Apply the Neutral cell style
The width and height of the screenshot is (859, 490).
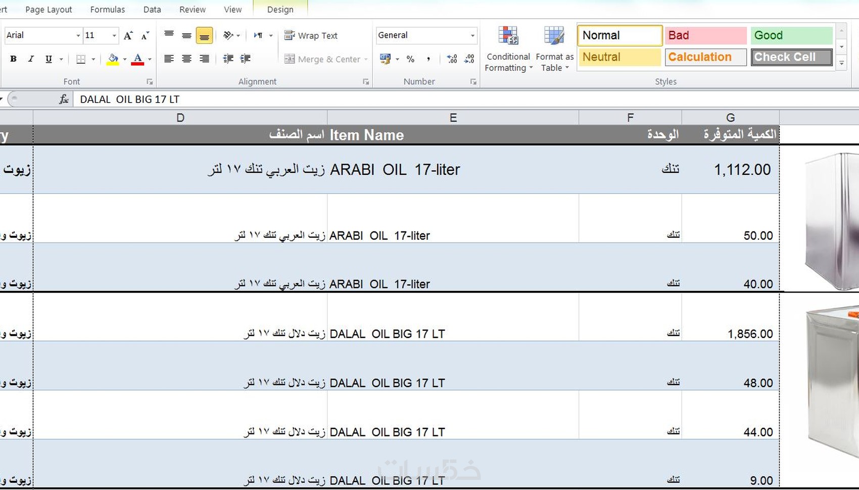[x=620, y=57]
